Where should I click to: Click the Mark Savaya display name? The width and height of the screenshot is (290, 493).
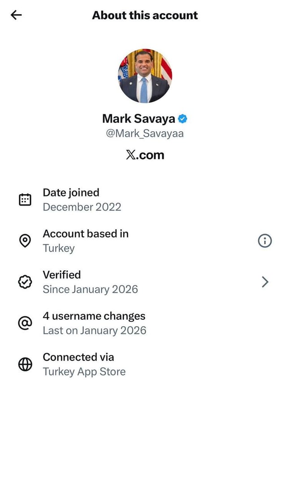pyautogui.click(x=139, y=119)
